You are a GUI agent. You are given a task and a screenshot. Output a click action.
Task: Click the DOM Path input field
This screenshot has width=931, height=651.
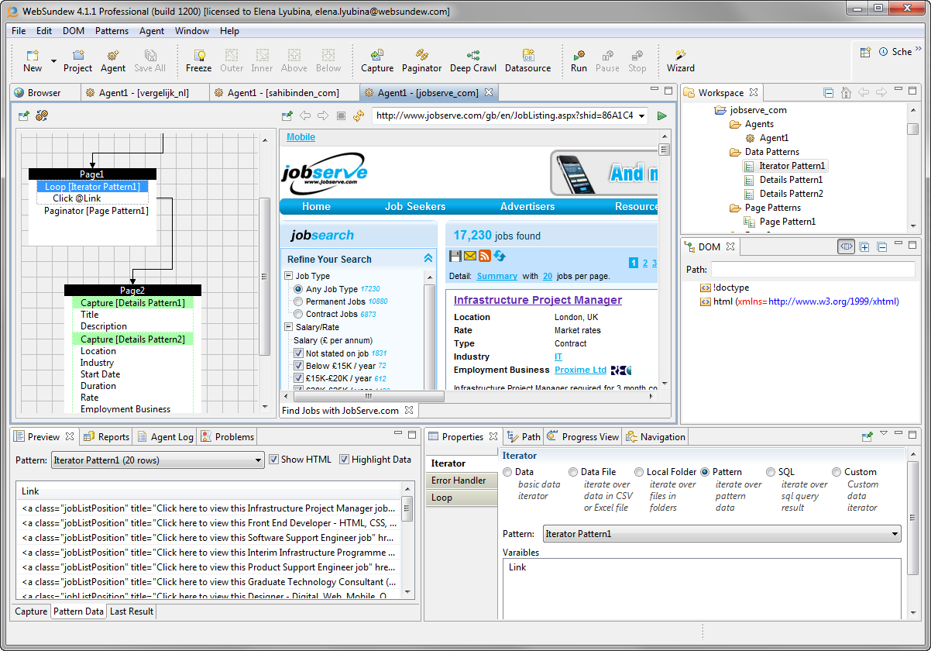[x=813, y=270]
